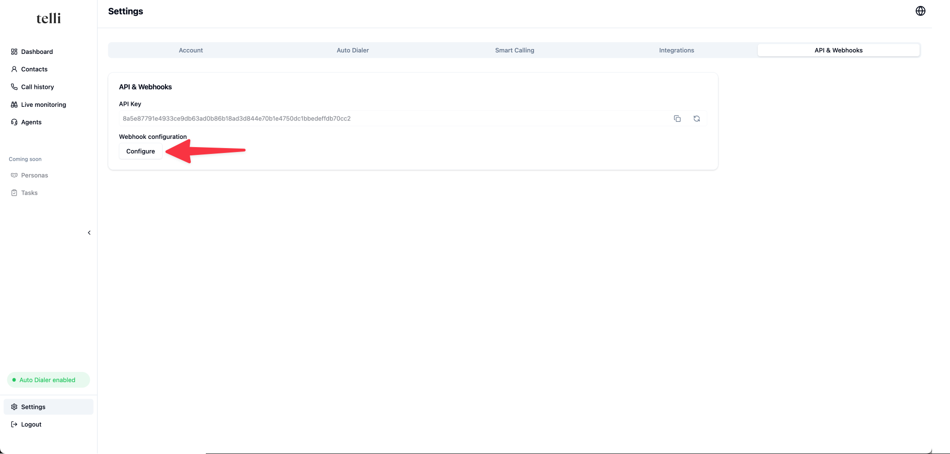Click the Settings page heading

(x=126, y=11)
